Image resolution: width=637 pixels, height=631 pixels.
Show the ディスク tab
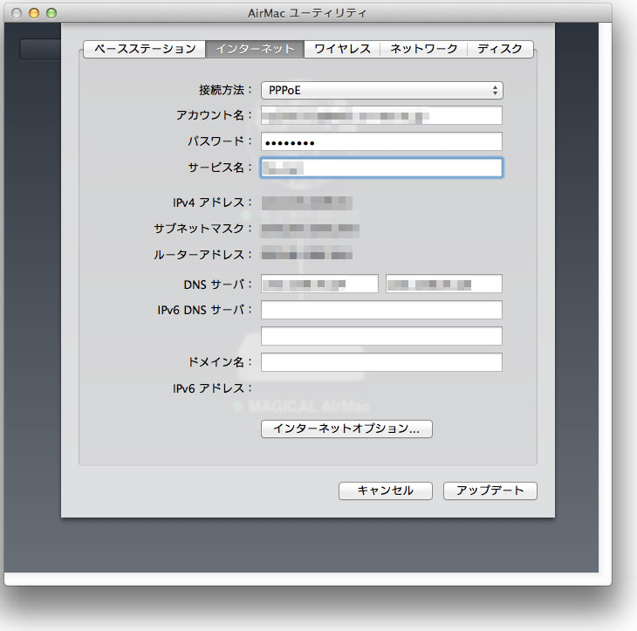tap(500, 49)
